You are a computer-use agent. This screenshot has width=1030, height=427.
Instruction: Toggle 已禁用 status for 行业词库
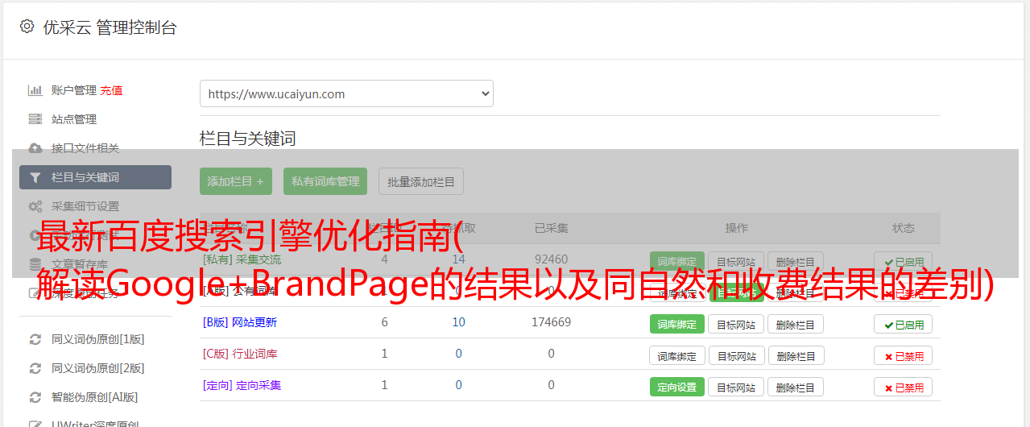[x=904, y=355]
